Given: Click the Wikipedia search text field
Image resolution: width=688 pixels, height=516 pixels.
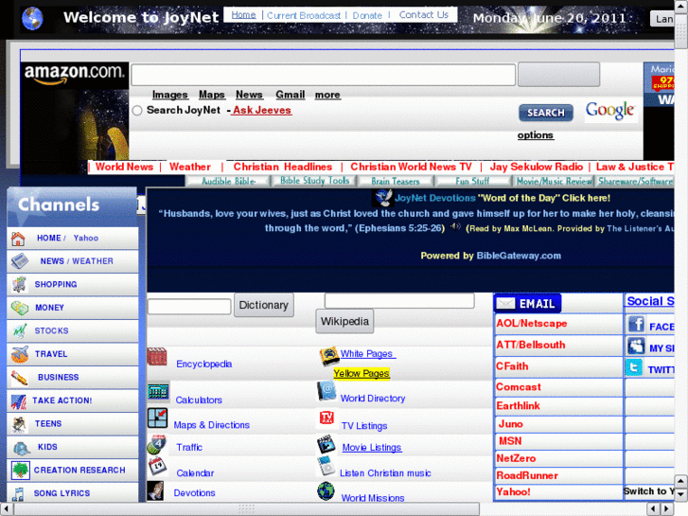Looking at the screenshot, I should pyautogui.click(x=399, y=301).
